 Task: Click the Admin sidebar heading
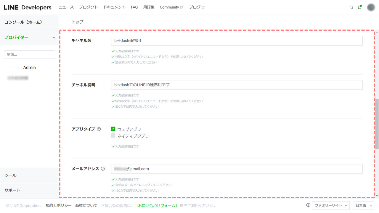[x=30, y=67]
